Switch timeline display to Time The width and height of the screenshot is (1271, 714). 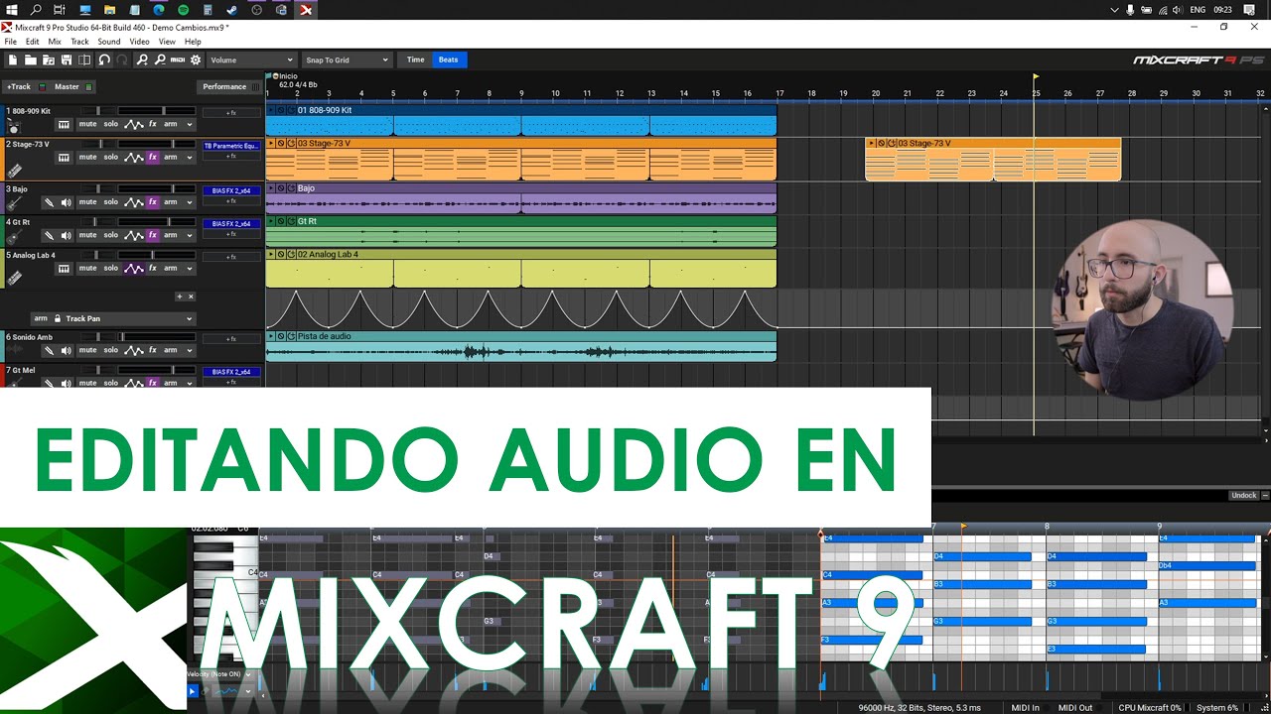416,59
